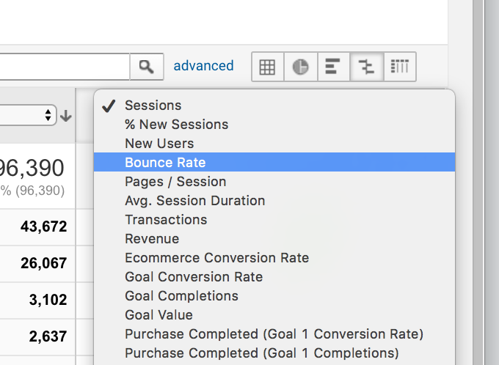The image size is (499, 365).
Task: Click inside the table search field
Action: (x=65, y=67)
